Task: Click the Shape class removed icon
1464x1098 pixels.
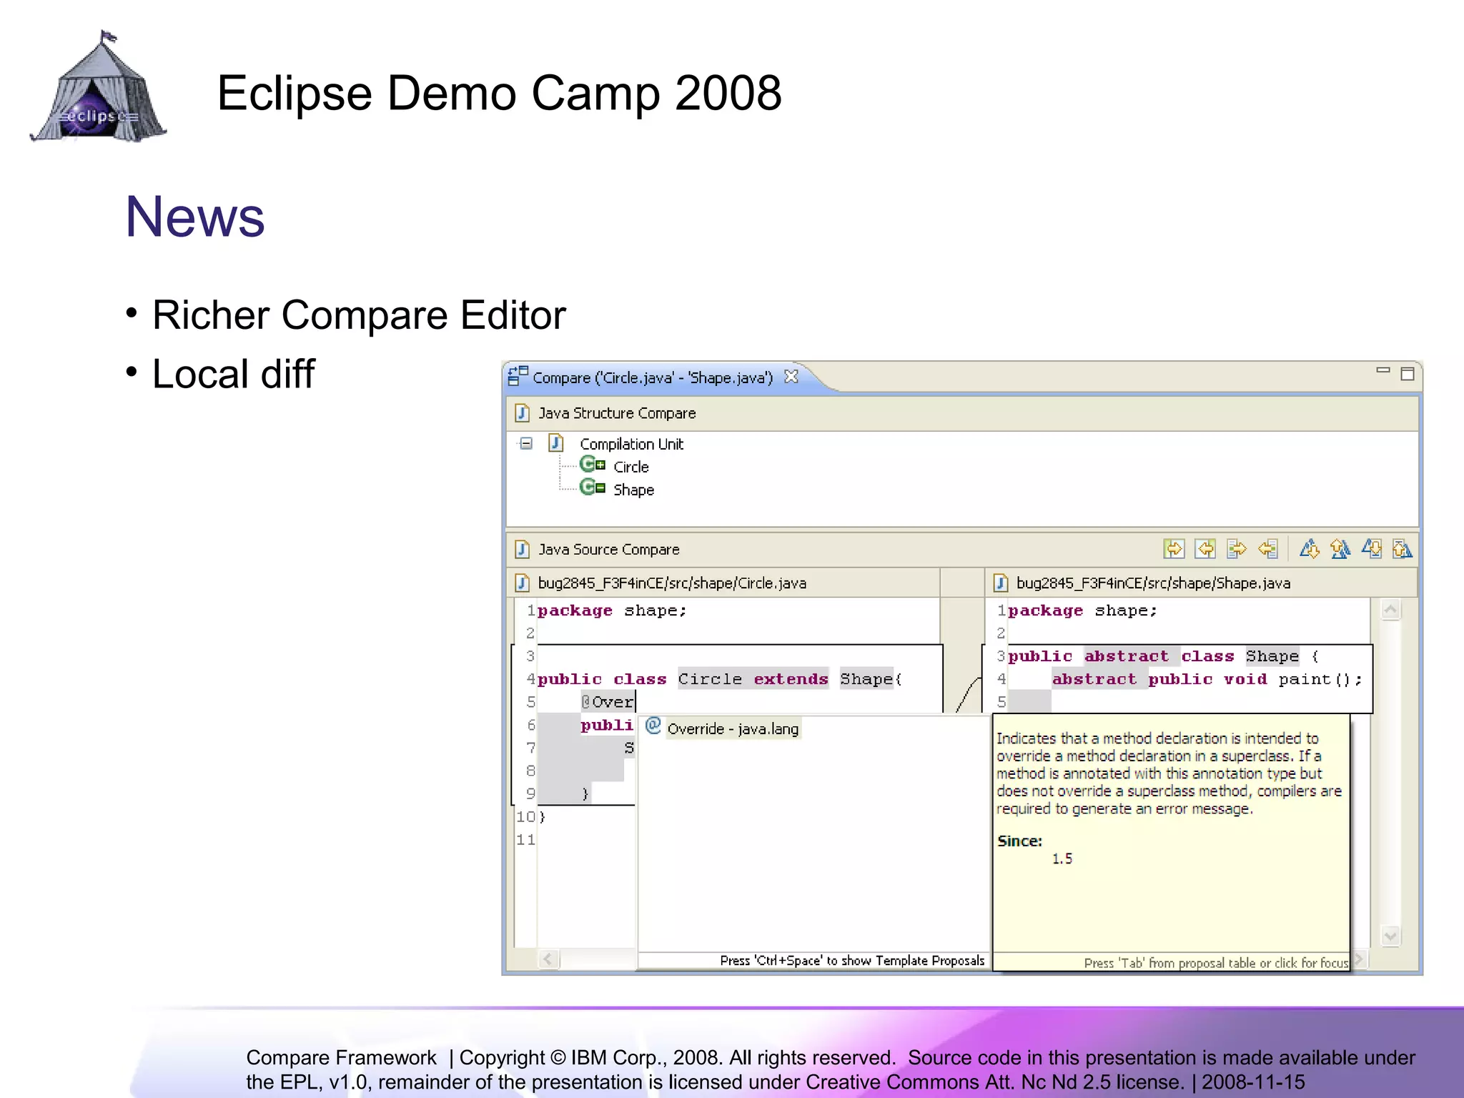Action: [x=593, y=488]
